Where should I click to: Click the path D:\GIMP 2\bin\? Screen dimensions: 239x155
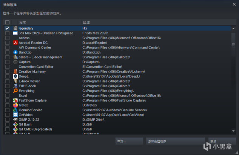coord(93,120)
